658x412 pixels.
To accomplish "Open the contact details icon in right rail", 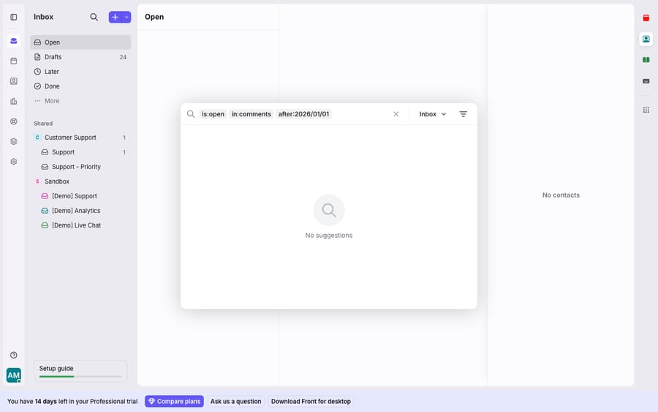I will click(x=646, y=39).
